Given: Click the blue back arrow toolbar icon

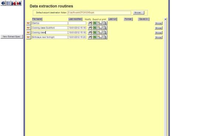Looking at the screenshot, I should [x=3, y=3].
